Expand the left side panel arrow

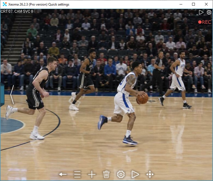[x=12, y=95]
